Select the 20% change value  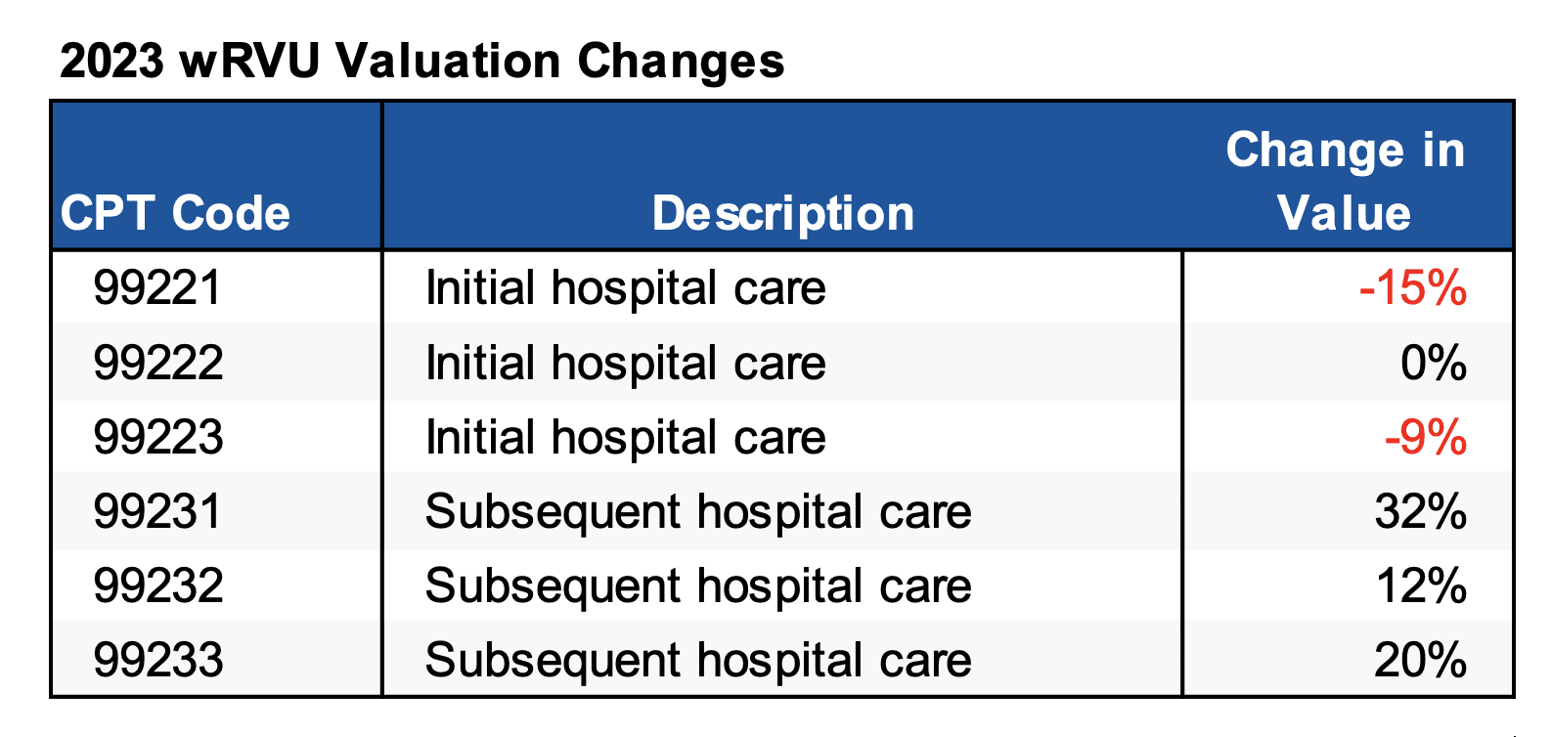coord(1420,660)
